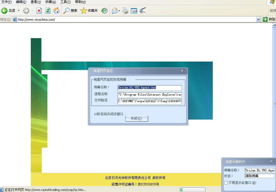Click the 经营许可证编号 ICP text
This screenshot has width=276, height=192.
pos(135,184)
